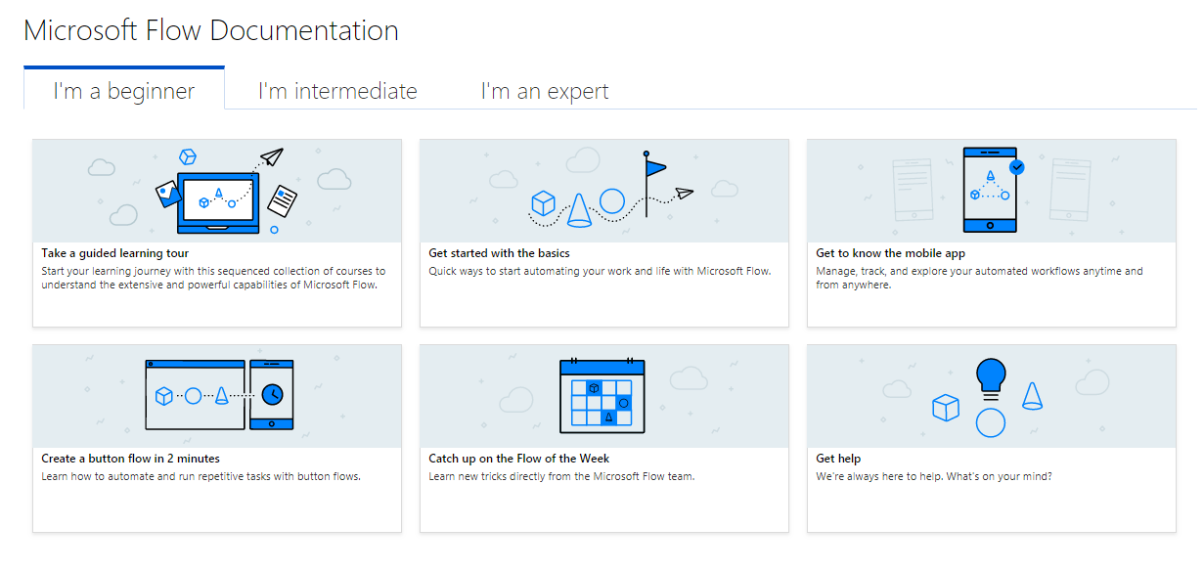The width and height of the screenshot is (1204, 572).
Task: Click the button flow card thumbnail image
Action: click(x=216, y=395)
